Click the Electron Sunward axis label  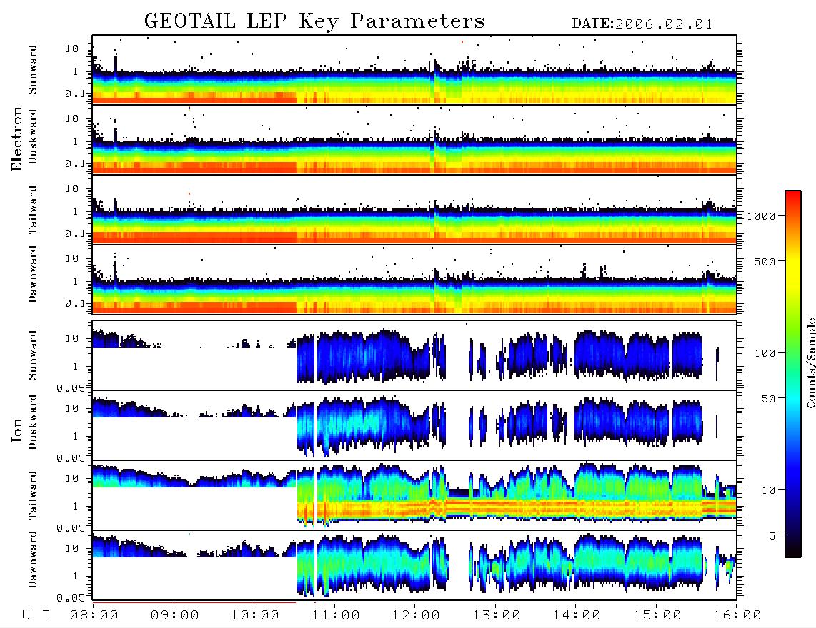point(33,69)
